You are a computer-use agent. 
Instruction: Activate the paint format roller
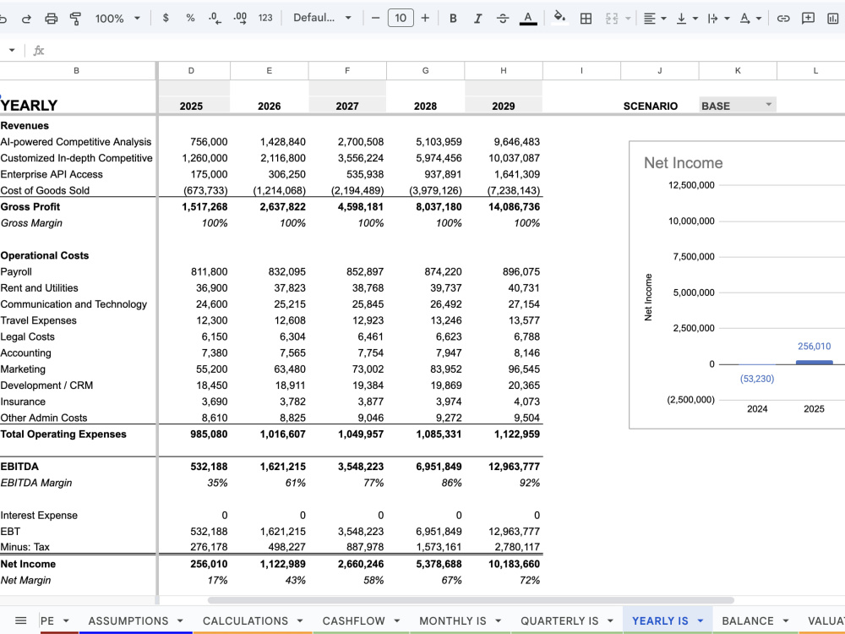tap(75, 19)
